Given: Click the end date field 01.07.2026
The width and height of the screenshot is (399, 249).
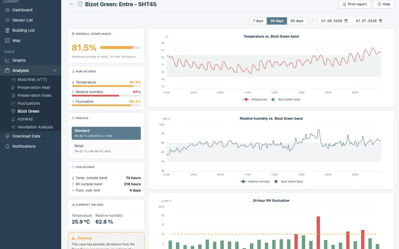Looking at the screenshot, I should (368, 21).
